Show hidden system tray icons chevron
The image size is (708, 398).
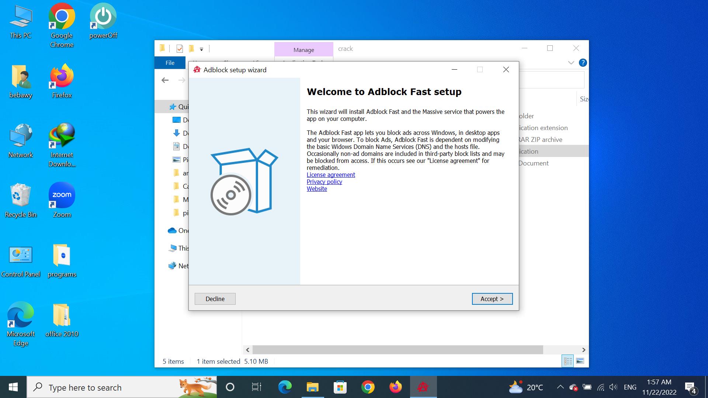click(560, 387)
